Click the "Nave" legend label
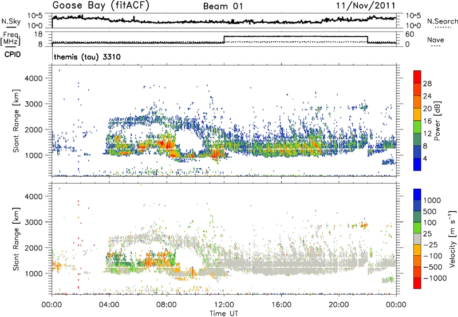 coord(436,39)
